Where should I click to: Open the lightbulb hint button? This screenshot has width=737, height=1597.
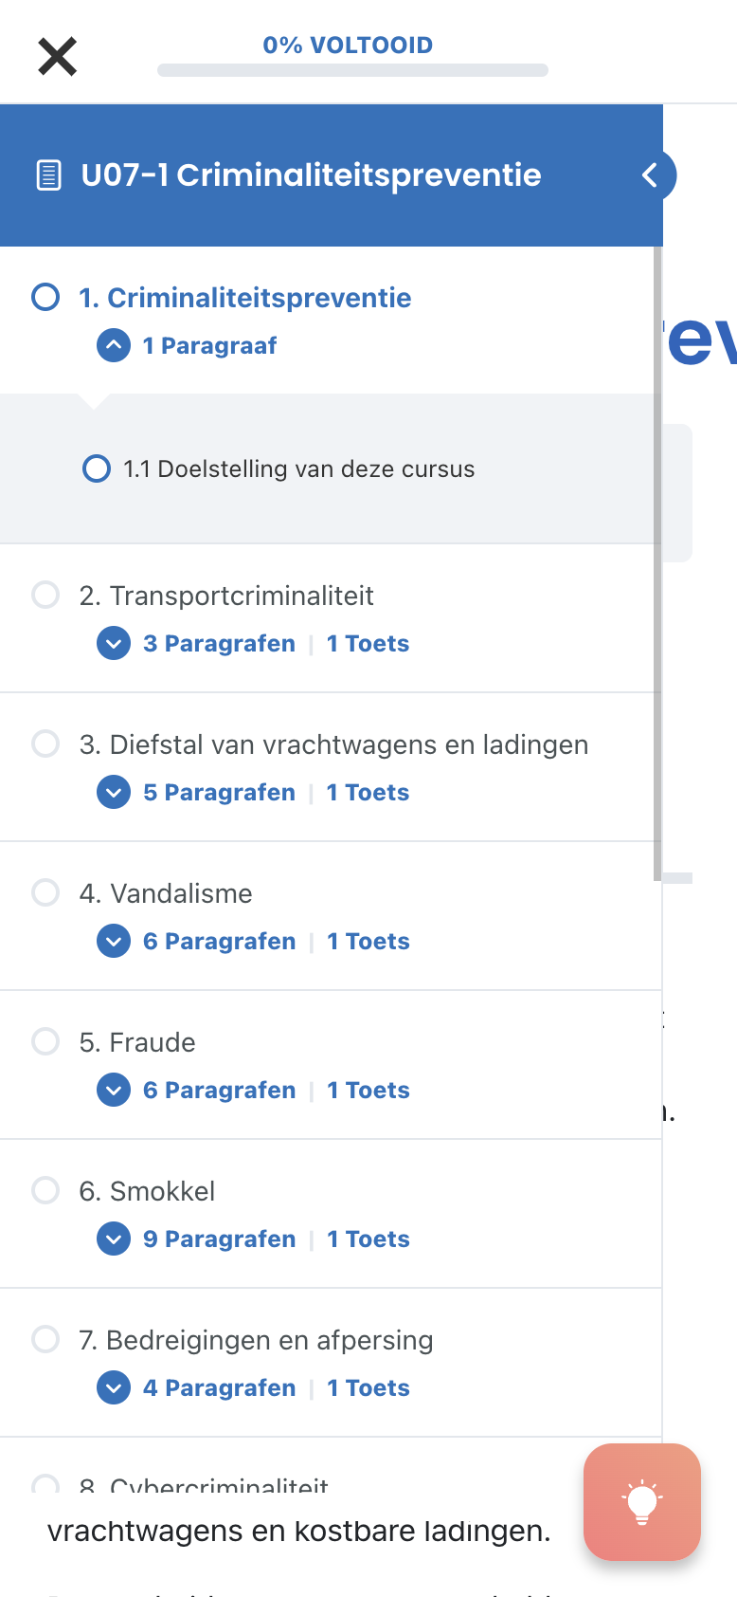(642, 1502)
